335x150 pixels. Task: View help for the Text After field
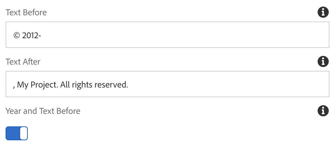(323, 61)
